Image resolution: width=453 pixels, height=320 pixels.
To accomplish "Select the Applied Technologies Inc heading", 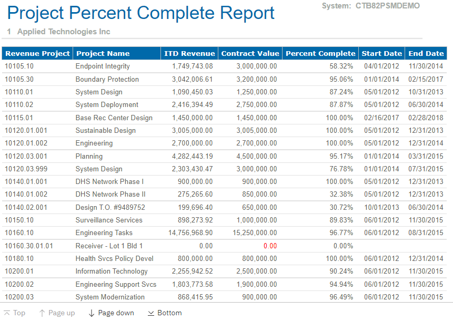I will (x=64, y=32).
